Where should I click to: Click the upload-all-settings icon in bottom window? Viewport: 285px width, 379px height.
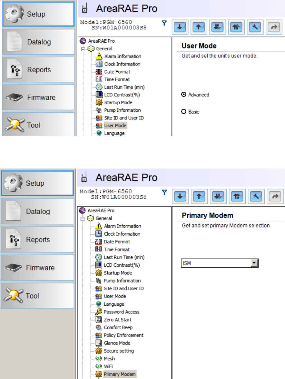point(237,196)
